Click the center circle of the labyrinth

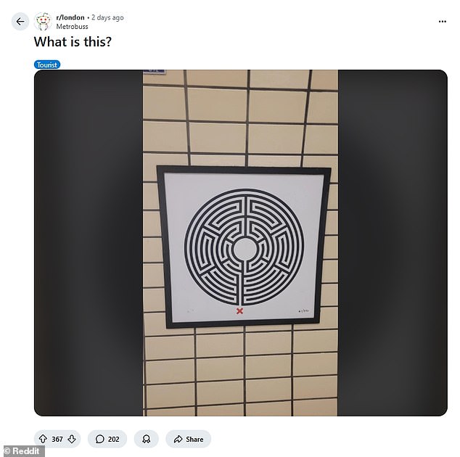[244, 249]
